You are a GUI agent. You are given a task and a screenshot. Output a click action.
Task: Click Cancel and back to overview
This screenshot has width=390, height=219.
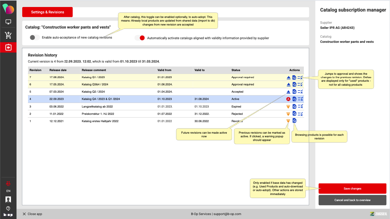(352, 200)
